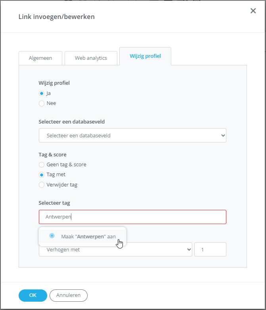Click the plus icon beside the Antwerpen suggestion
This screenshot has width=266, height=310.
coord(52,236)
